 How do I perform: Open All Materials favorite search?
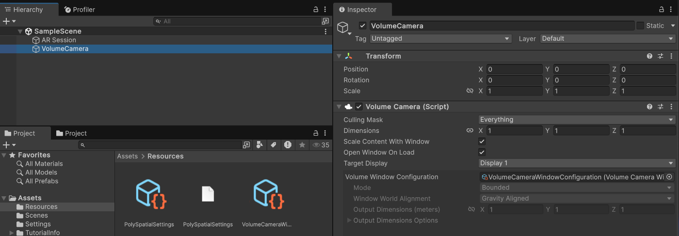pos(44,164)
